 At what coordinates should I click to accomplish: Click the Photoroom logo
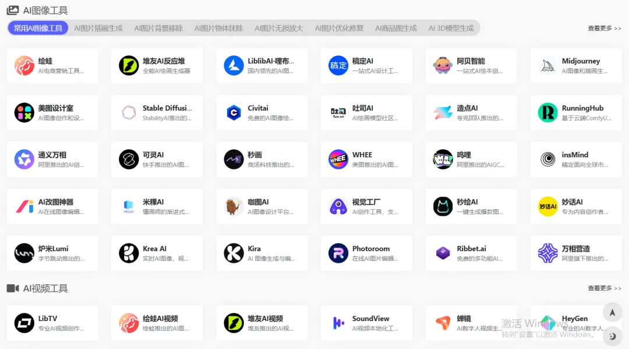click(338, 253)
